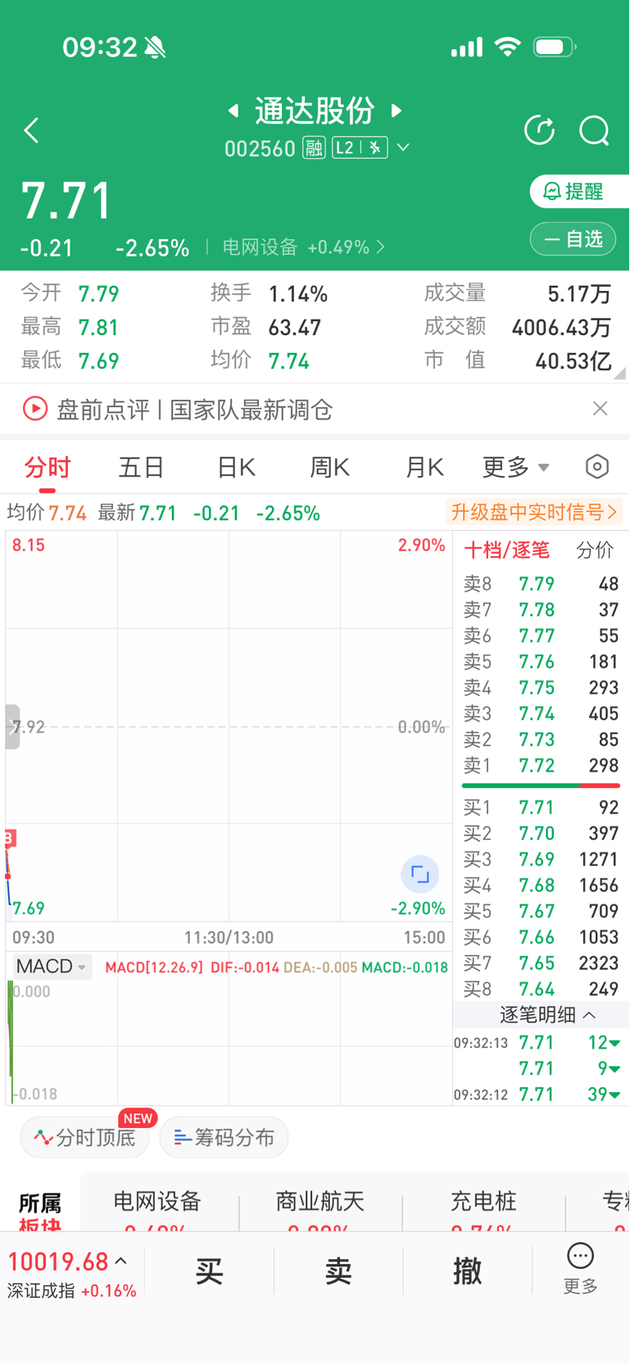Expand chart to fullscreen icon
The width and height of the screenshot is (630, 1364).
[419, 874]
